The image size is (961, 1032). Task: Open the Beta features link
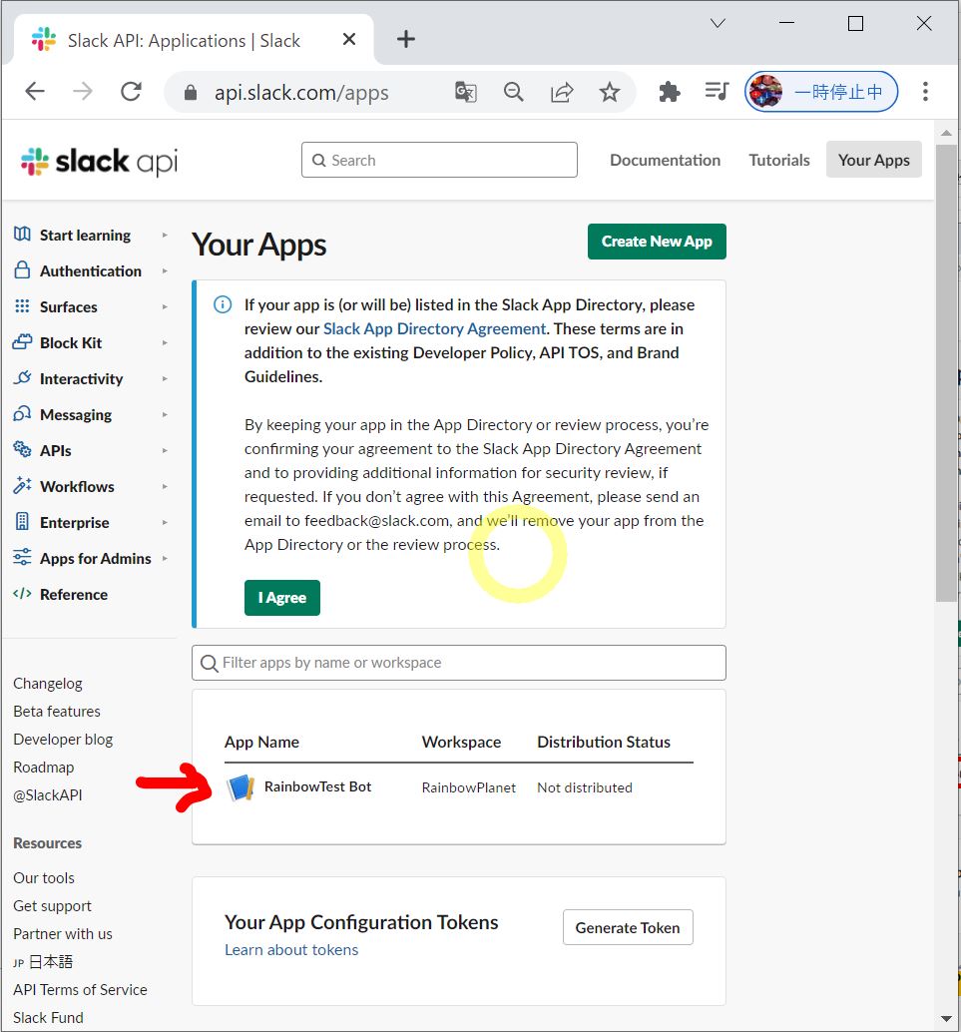tap(57, 711)
